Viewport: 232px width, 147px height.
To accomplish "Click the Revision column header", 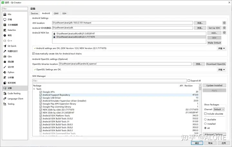I will (x=188, y=86).
